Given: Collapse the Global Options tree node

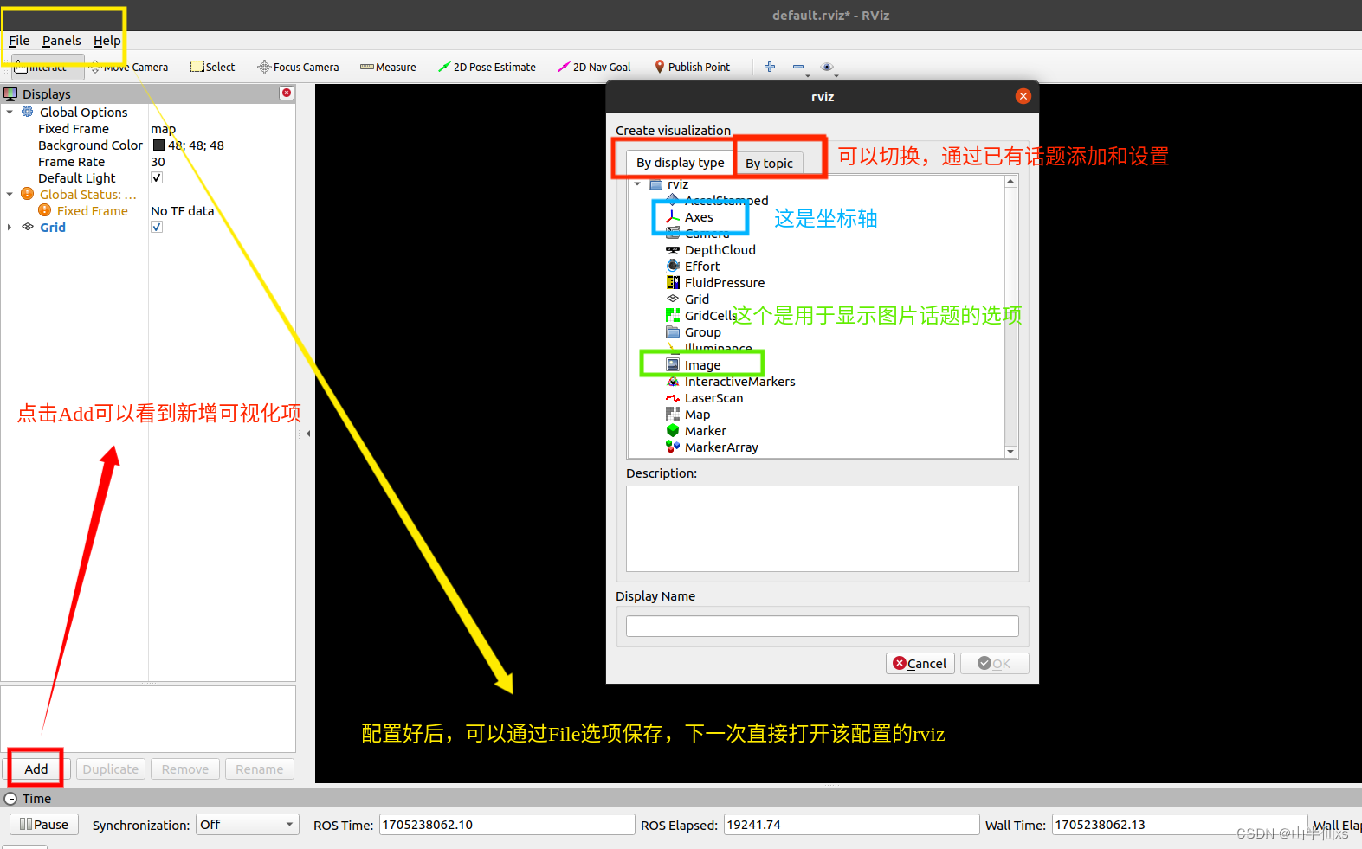Looking at the screenshot, I should pos(10,112).
